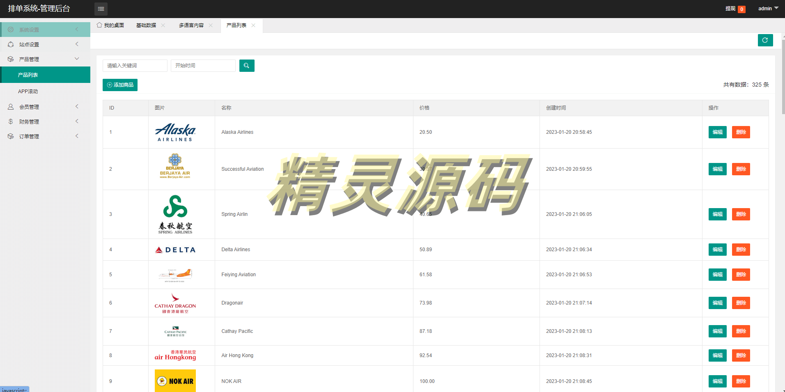Expand the 财务管理 sidebar menu
785x392 pixels.
click(x=45, y=121)
